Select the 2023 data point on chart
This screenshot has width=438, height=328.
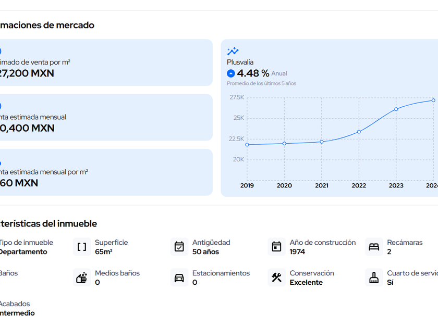(x=396, y=109)
